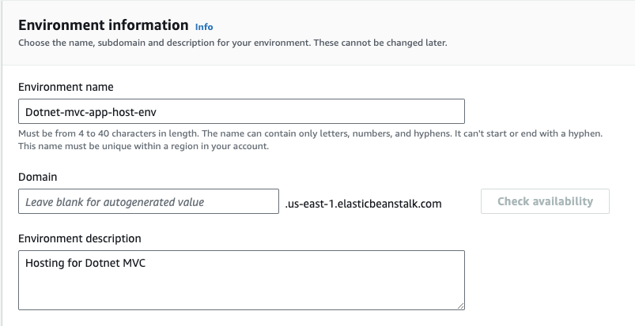Click the "Environment information" section heading

pyautogui.click(x=103, y=25)
